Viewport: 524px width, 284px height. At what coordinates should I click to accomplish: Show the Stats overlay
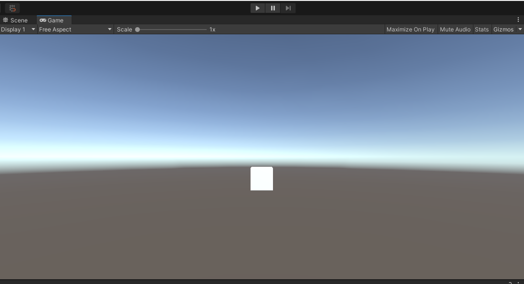482,30
